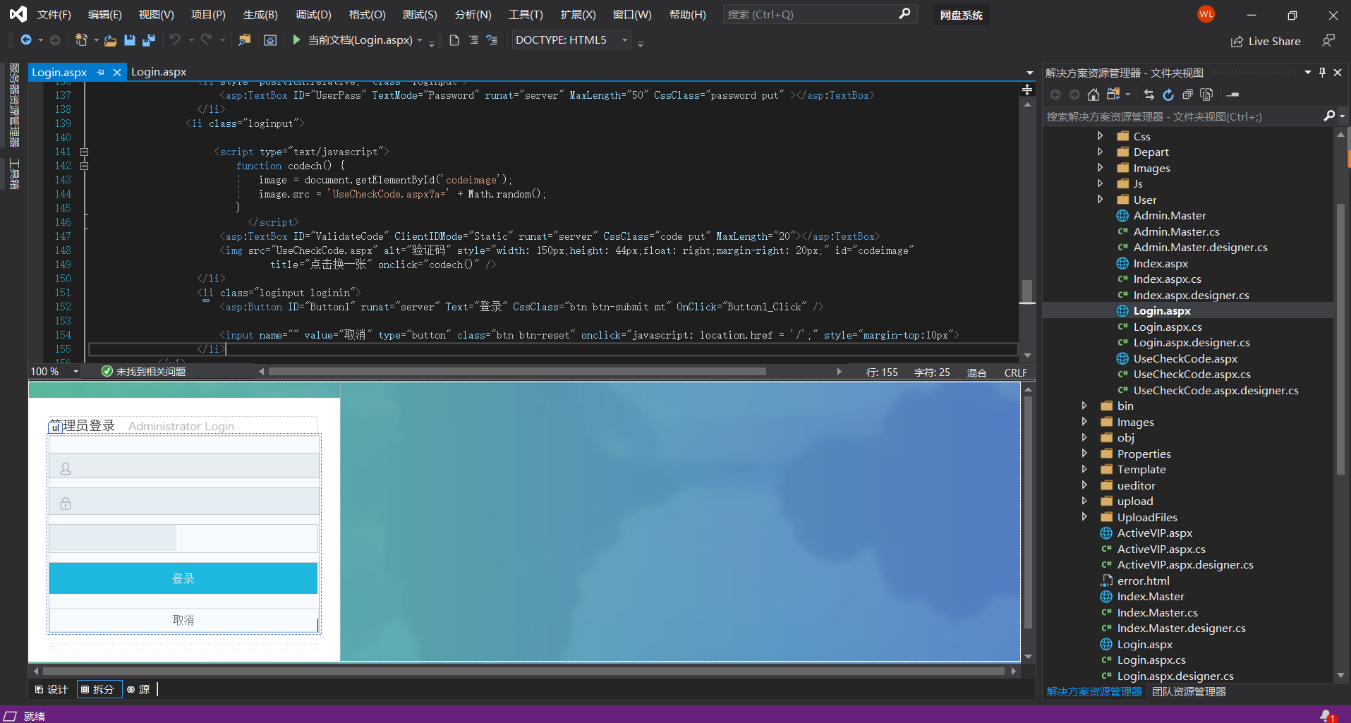The image size is (1351, 723).
Task: Click the 登录 button in design preview
Action: click(x=183, y=578)
